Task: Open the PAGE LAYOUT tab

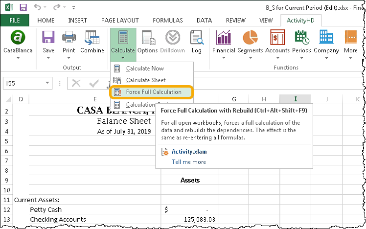Action: point(120,21)
